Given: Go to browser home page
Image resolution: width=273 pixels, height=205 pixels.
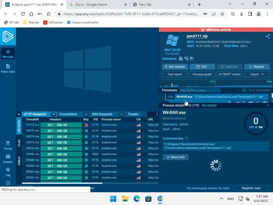Looking at the screenshot, I should pyautogui.click(x=31, y=14).
